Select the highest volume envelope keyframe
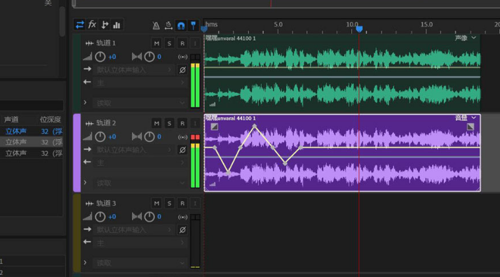This screenshot has width=500, height=277. 254,126
